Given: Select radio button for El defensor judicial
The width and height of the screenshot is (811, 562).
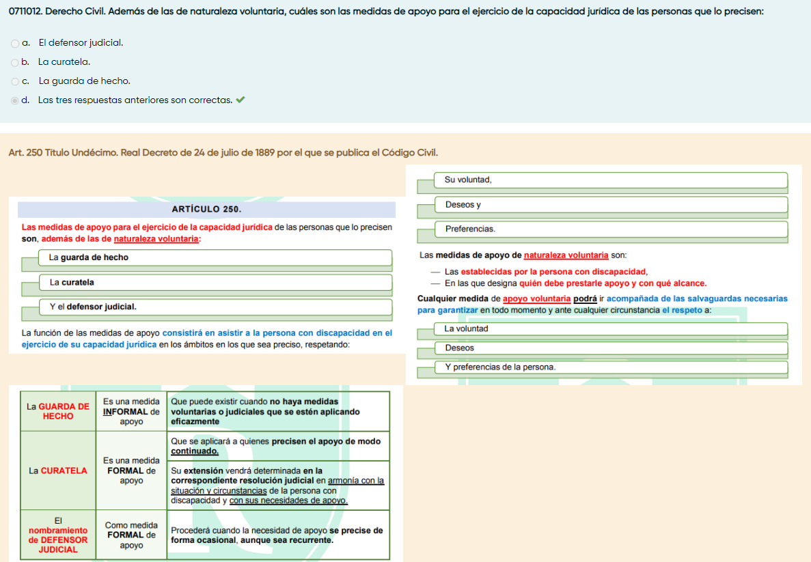Looking at the screenshot, I should coord(15,43).
